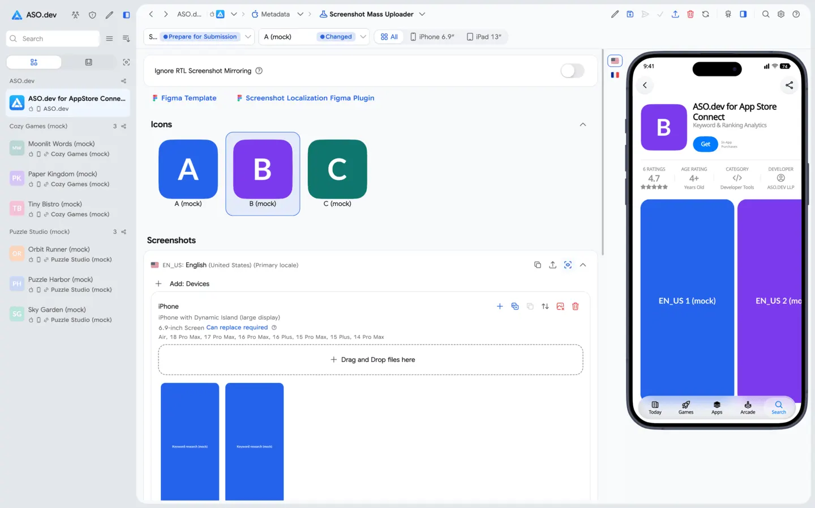Image resolution: width=815 pixels, height=508 pixels.
Task: Click the sidebar Search input field
Action: pos(53,38)
